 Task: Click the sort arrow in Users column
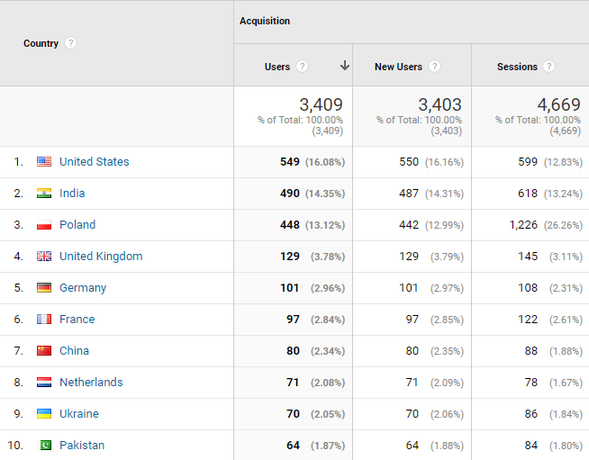coord(344,66)
